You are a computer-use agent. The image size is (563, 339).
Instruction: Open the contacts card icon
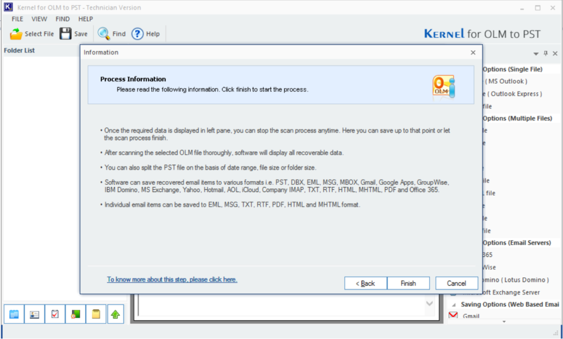point(35,314)
